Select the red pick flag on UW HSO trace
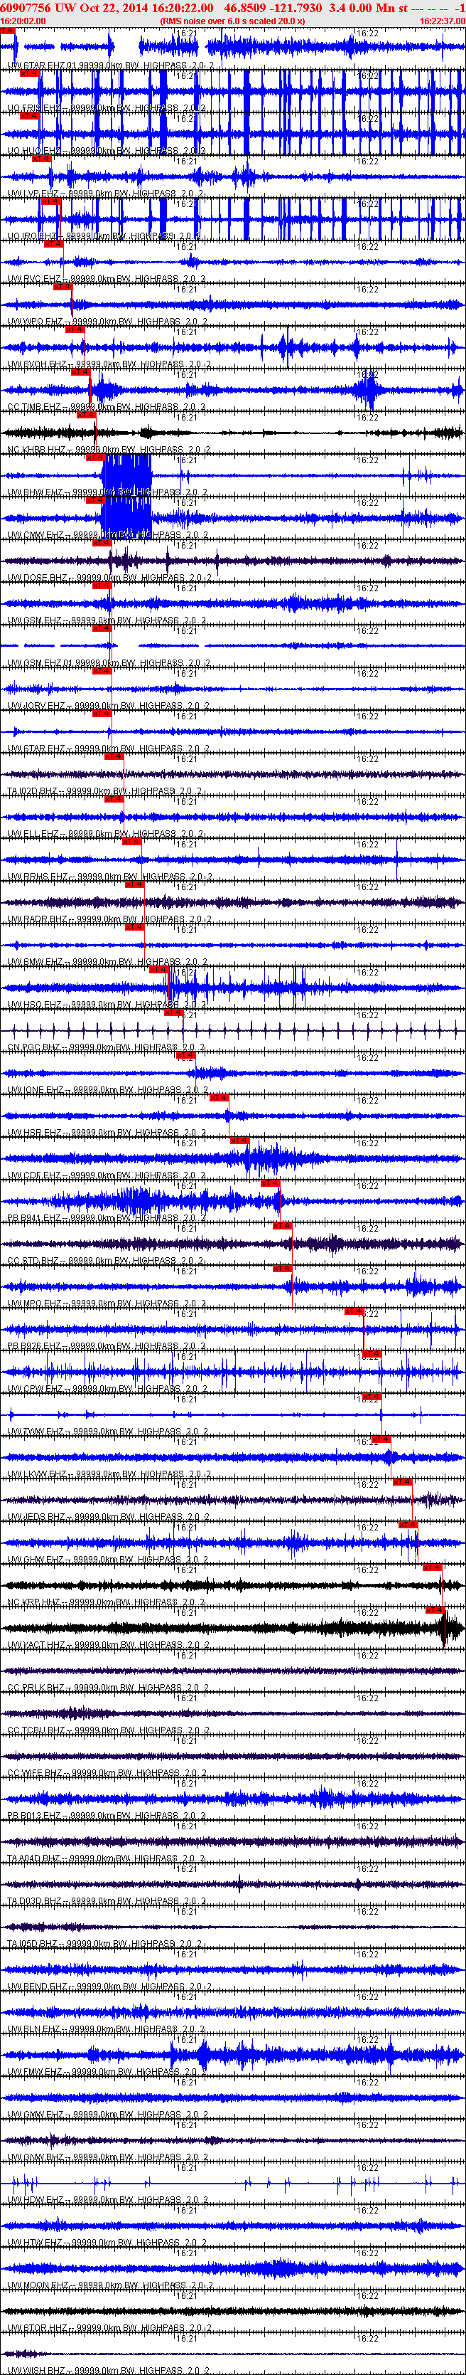The height and width of the screenshot is (2375, 466). click(158, 969)
